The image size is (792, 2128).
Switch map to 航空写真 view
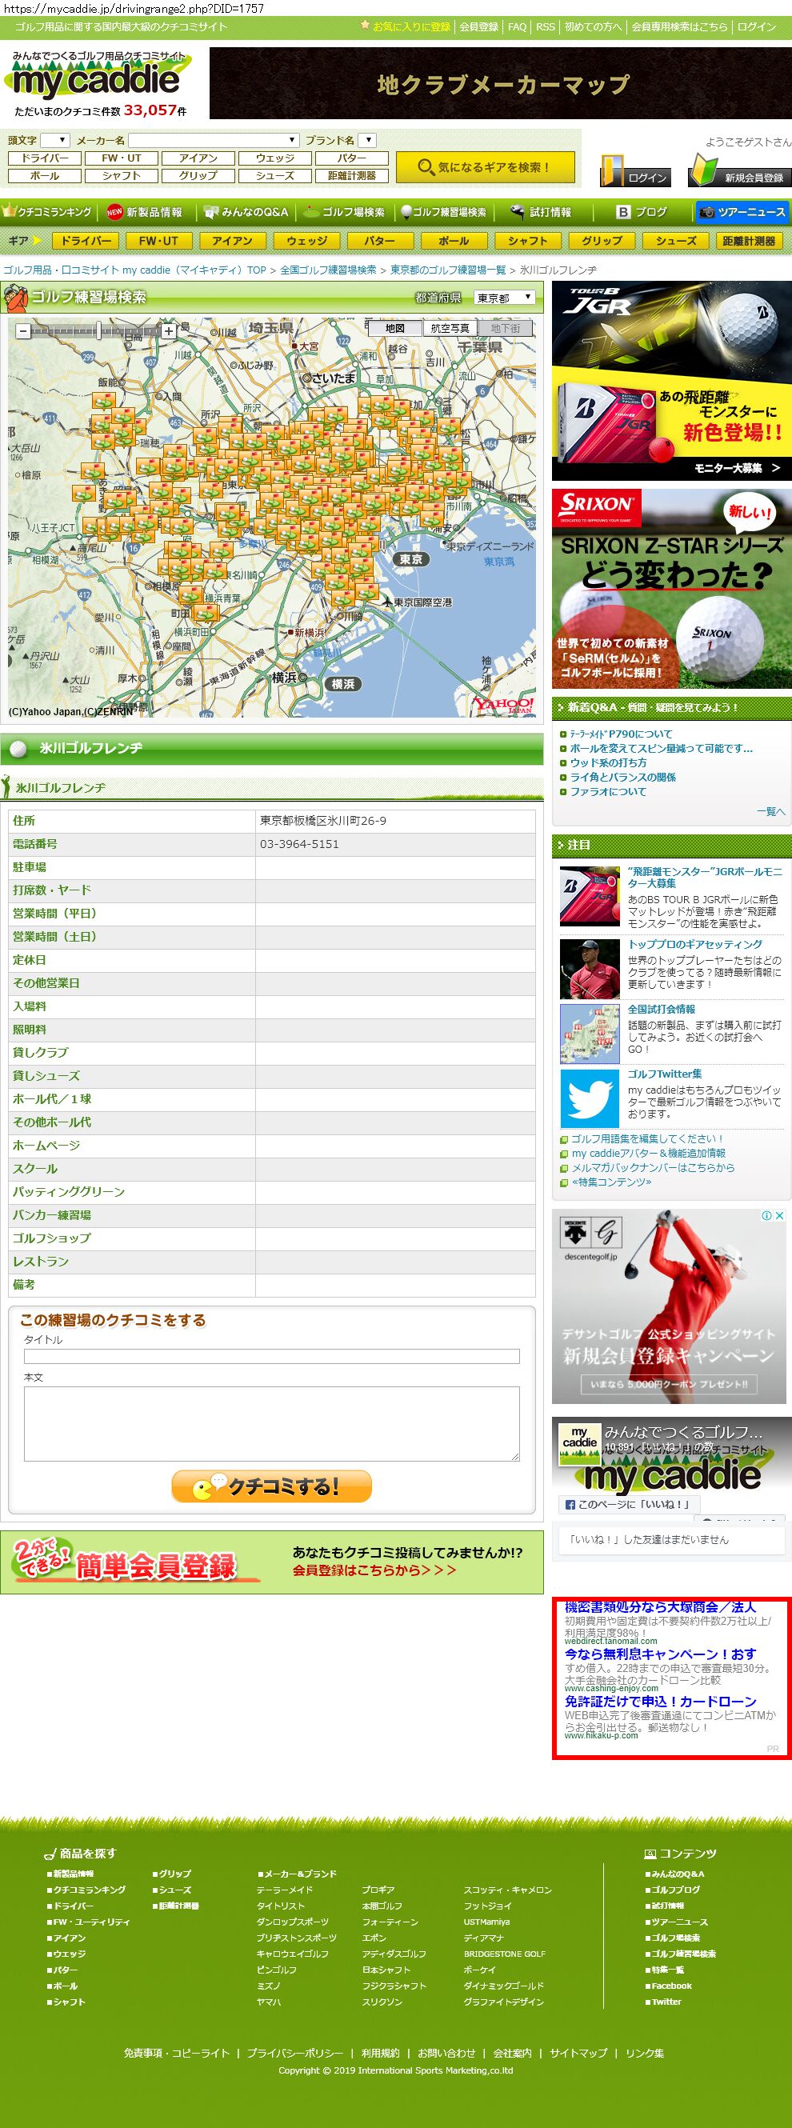(450, 328)
